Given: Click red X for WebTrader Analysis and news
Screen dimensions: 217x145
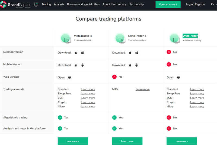Looking at the screenshot, I should 169,128.
